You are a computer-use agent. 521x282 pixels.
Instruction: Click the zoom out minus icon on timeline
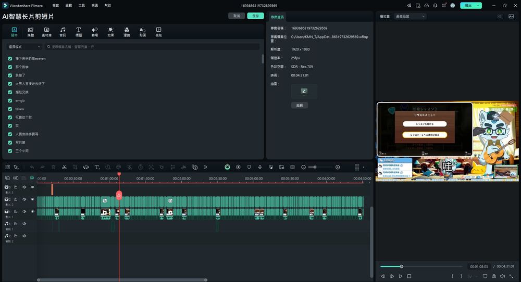303,167
